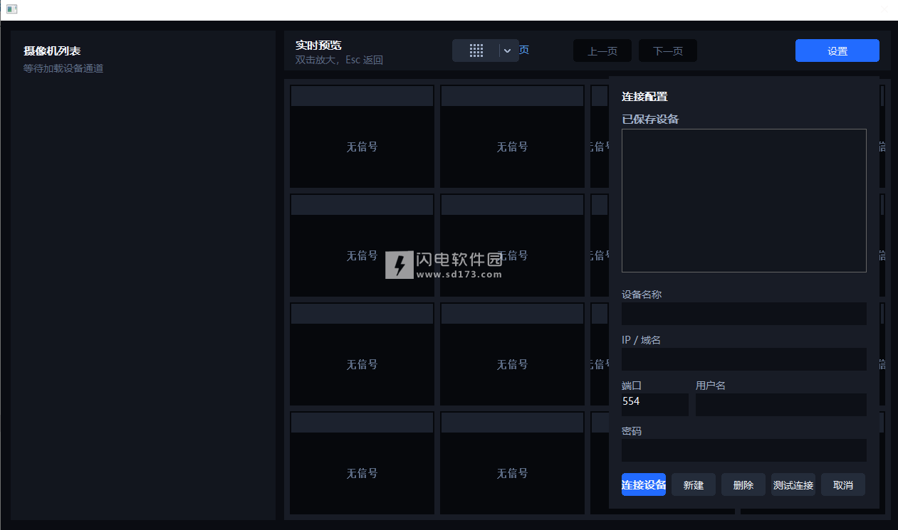Click the IP / 域名 input field
898x530 pixels.
pos(743,359)
